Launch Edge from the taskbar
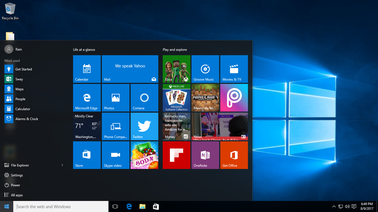Viewport: 378px width, 212px height. tap(129, 206)
